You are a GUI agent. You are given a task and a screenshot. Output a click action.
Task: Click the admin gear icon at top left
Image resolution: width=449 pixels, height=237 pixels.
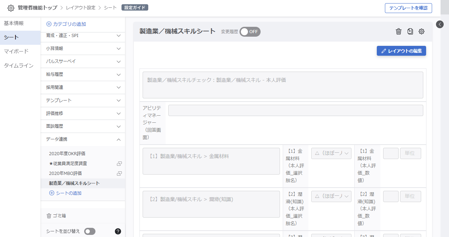pyautogui.click(x=11, y=8)
